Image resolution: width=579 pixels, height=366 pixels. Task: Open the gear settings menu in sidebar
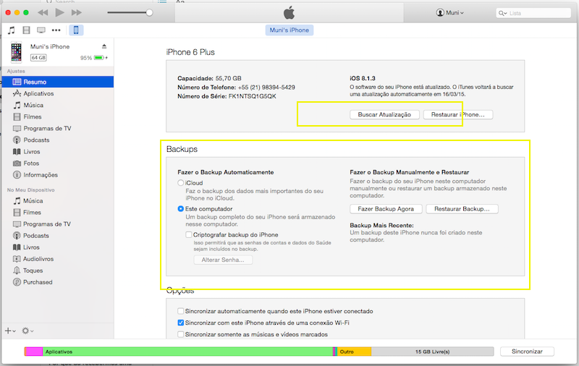pos(28,331)
